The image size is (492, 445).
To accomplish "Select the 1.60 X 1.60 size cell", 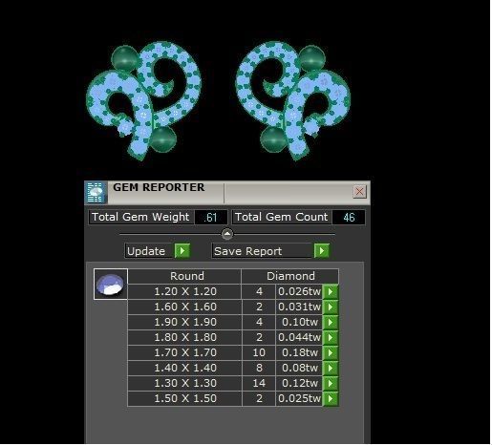I will 184,307.
